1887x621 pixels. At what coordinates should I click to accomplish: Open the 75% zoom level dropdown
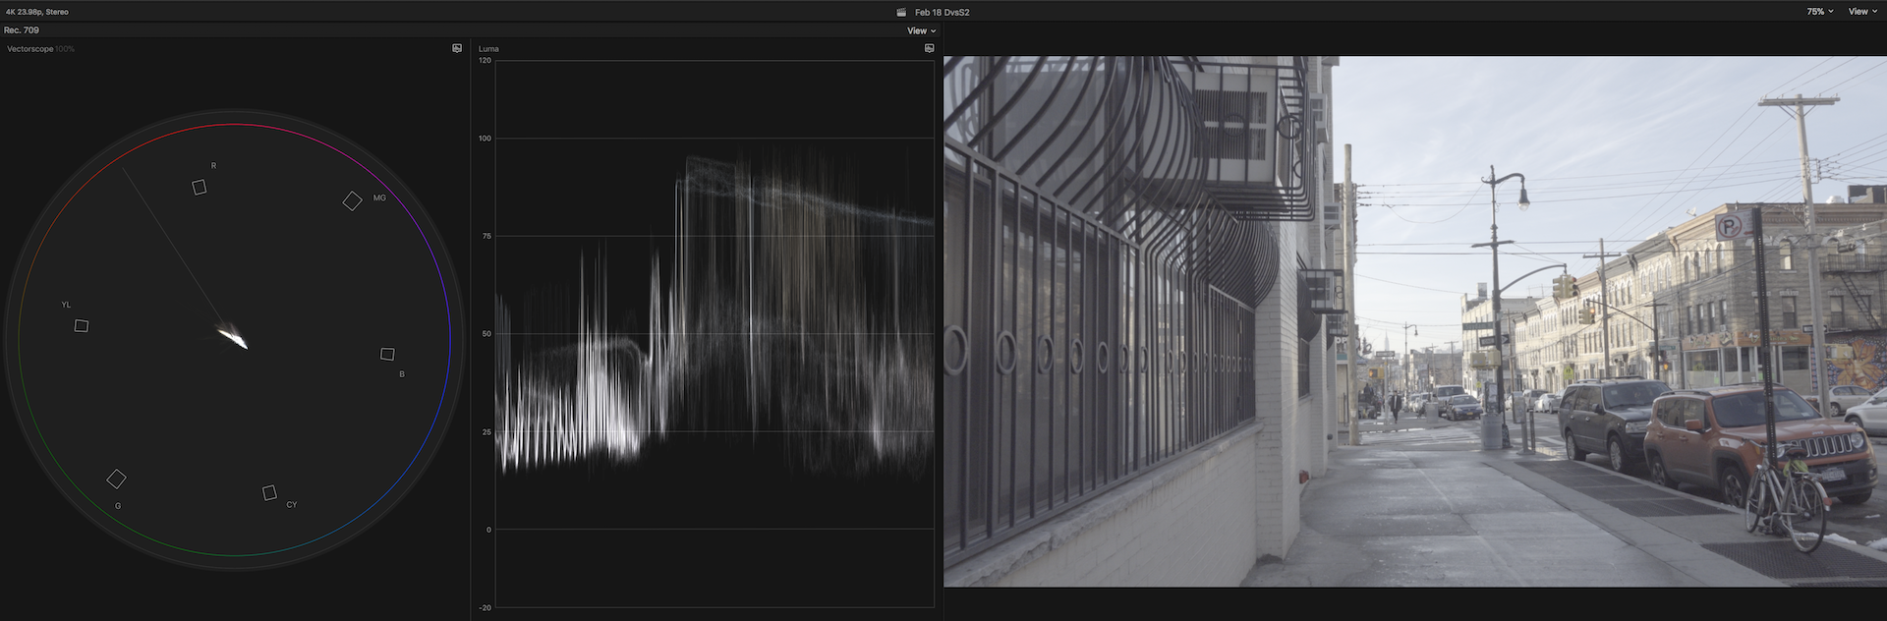point(1819,12)
